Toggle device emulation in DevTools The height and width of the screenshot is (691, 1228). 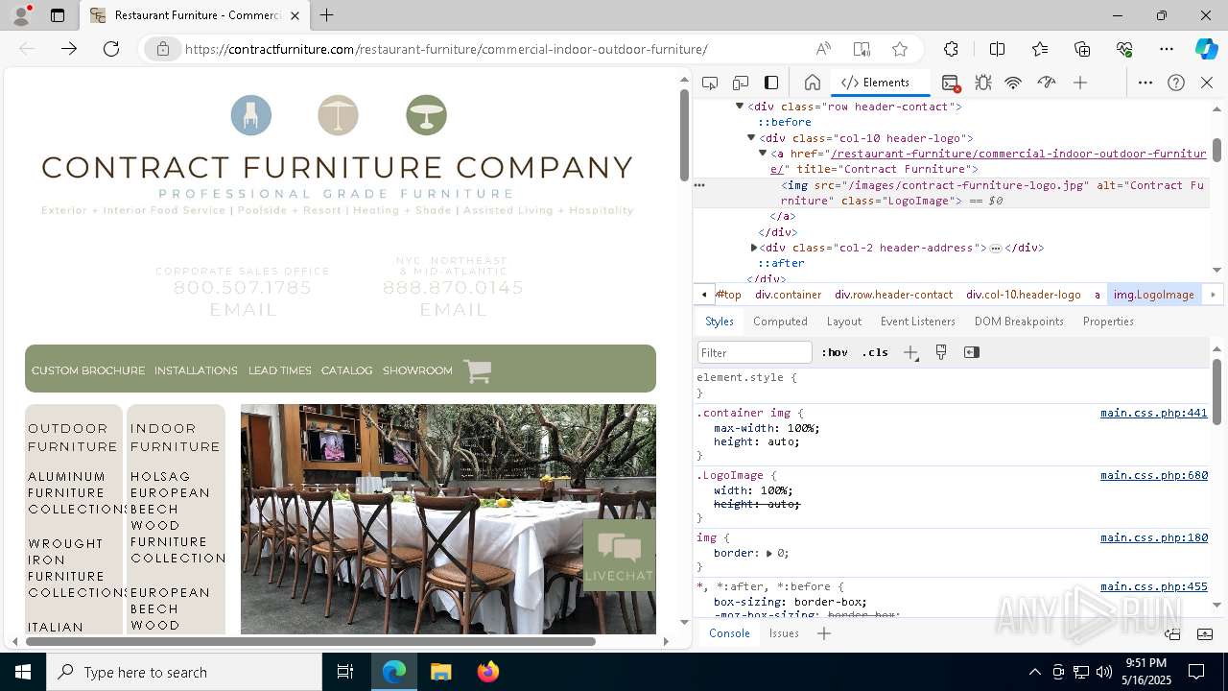click(x=741, y=83)
